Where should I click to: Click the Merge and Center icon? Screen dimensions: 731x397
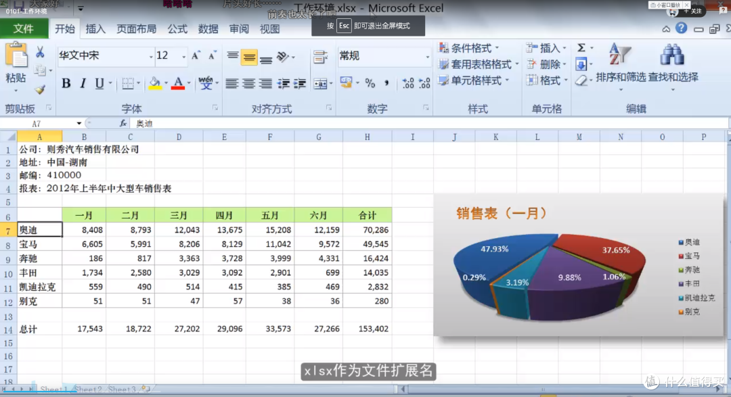coord(320,84)
